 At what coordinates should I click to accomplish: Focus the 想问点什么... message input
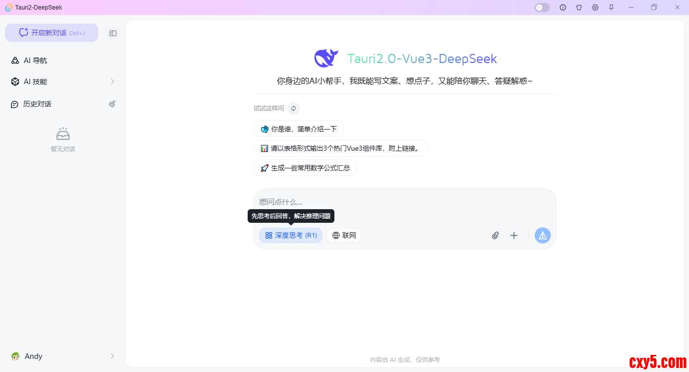pos(405,202)
